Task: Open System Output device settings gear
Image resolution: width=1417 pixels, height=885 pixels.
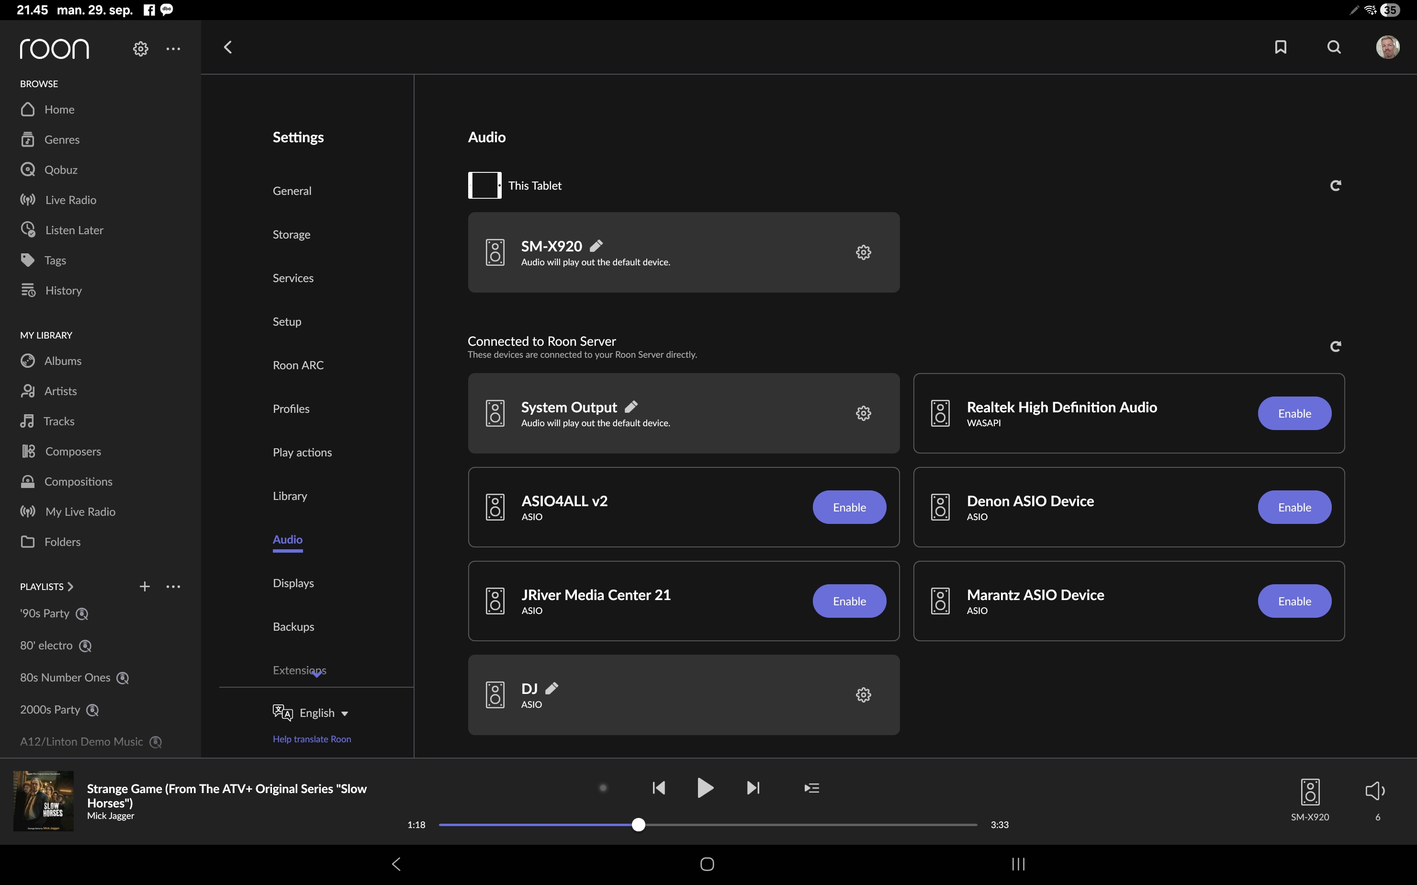Action: (863, 413)
